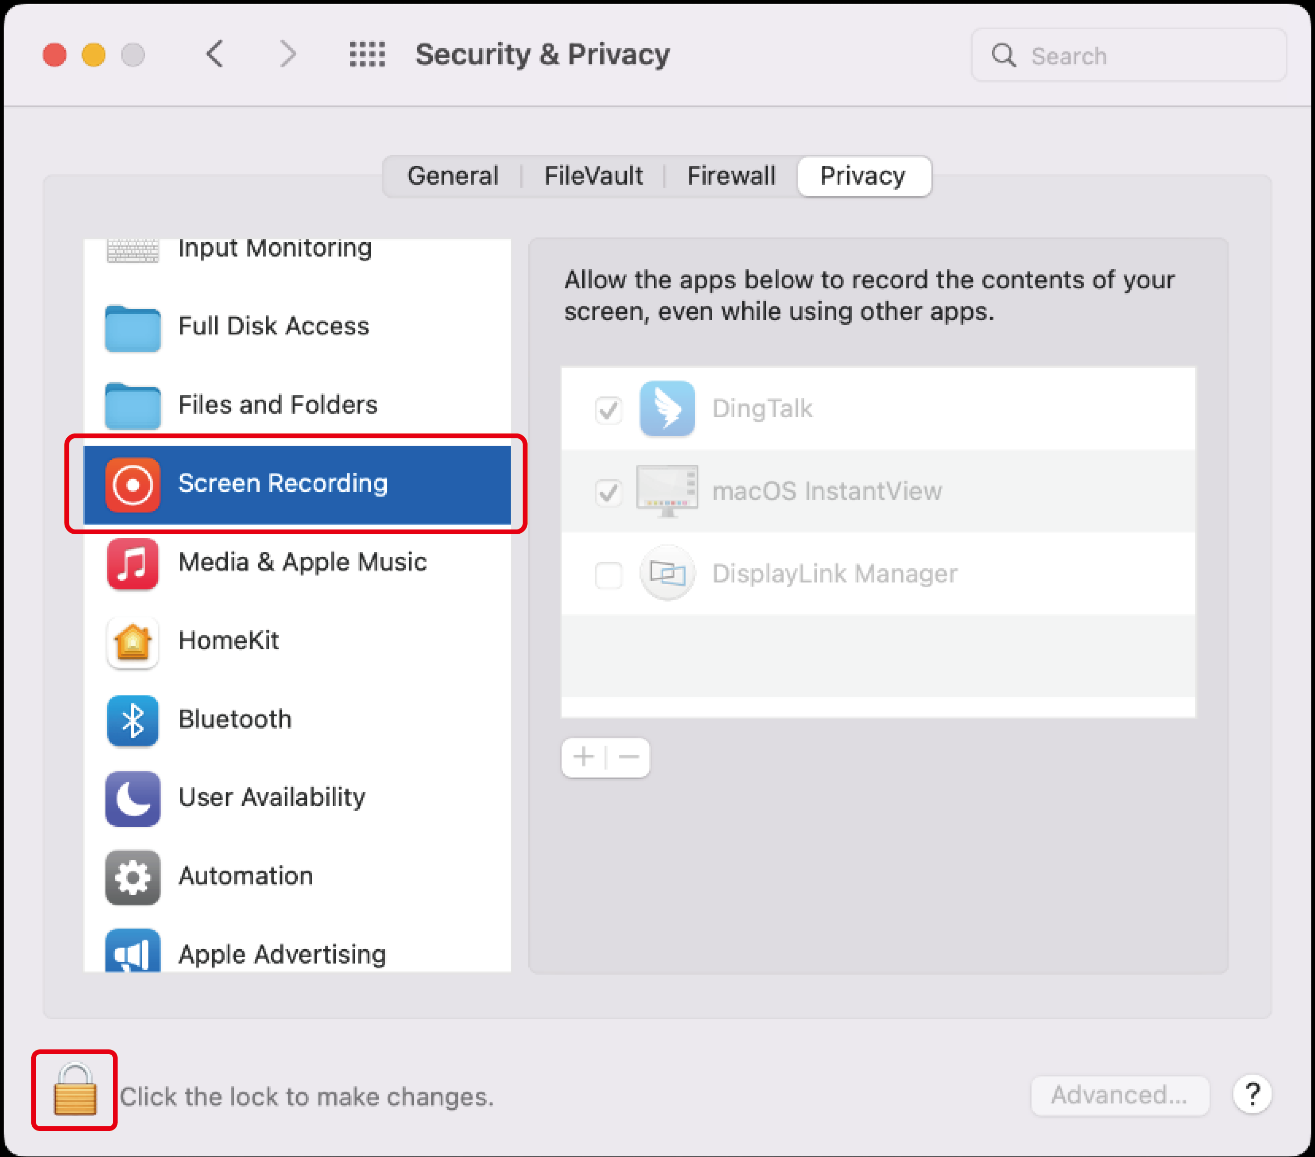Image resolution: width=1315 pixels, height=1157 pixels.
Task: Select the HomeKit house icon
Action: [x=132, y=641]
